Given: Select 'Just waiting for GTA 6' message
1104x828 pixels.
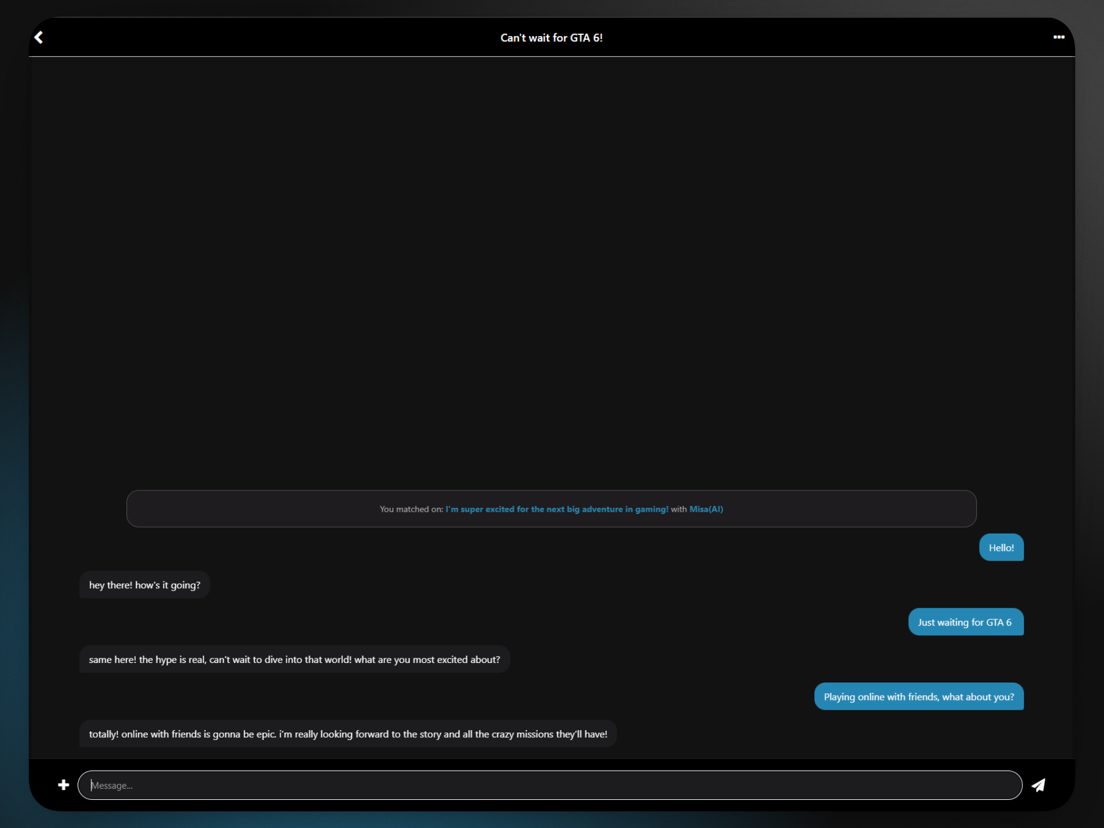Looking at the screenshot, I should [x=965, y=622].
